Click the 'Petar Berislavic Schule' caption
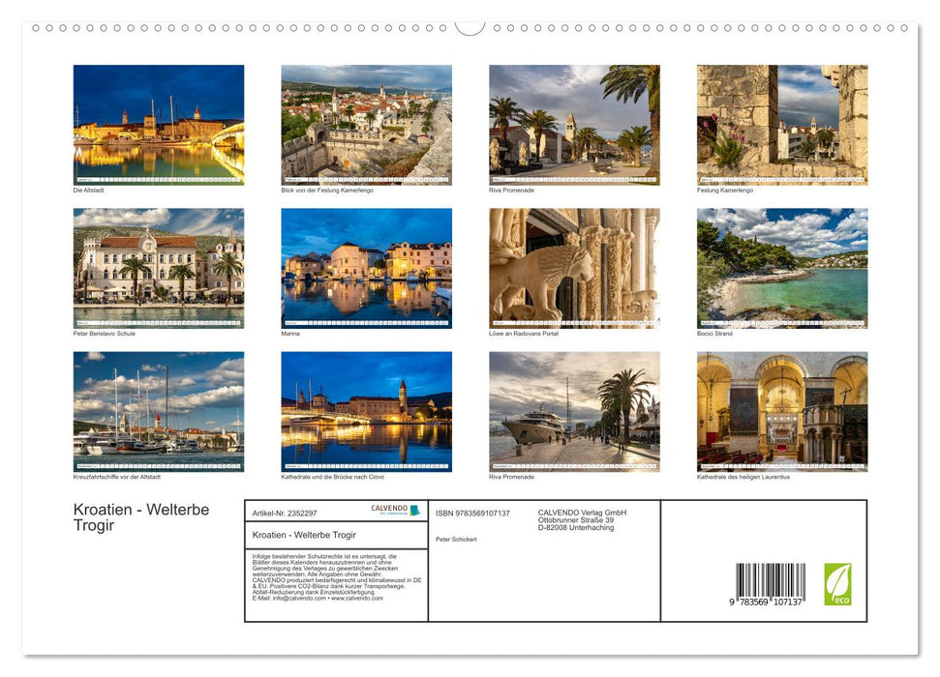This screenshot has width=940, height=677. (105, 333)
